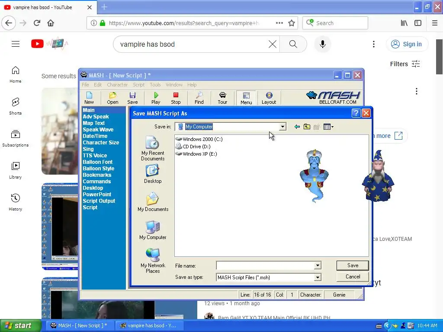Open the browser Library icon
The height and width of the screenshot is (332, 443).
[404, 23]
